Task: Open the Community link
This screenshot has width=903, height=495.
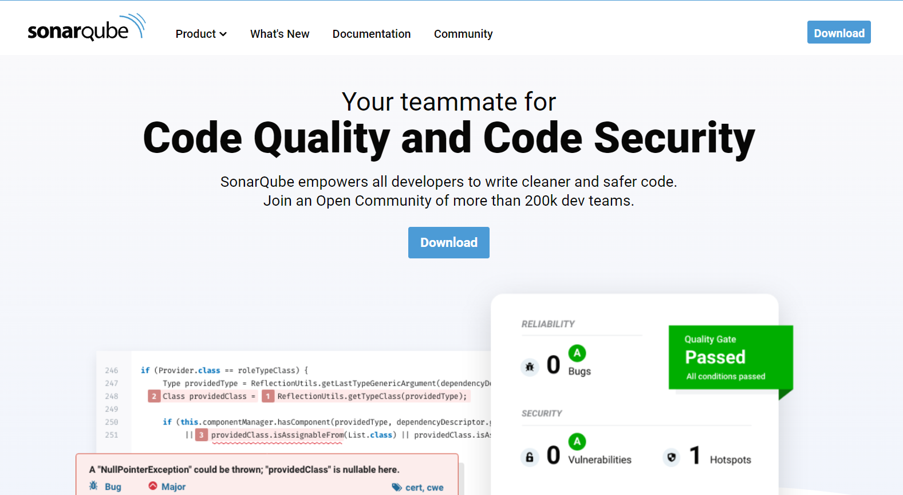Action: 463,34
